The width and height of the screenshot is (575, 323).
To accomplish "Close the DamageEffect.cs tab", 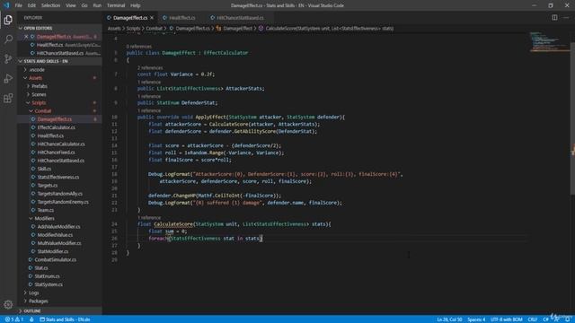I will pos(152,18).
